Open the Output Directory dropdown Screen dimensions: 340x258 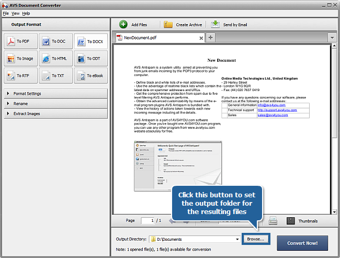pos(237,239)
